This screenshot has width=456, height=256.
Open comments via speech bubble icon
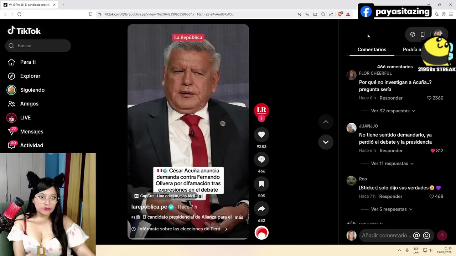(x=261, y=159)
